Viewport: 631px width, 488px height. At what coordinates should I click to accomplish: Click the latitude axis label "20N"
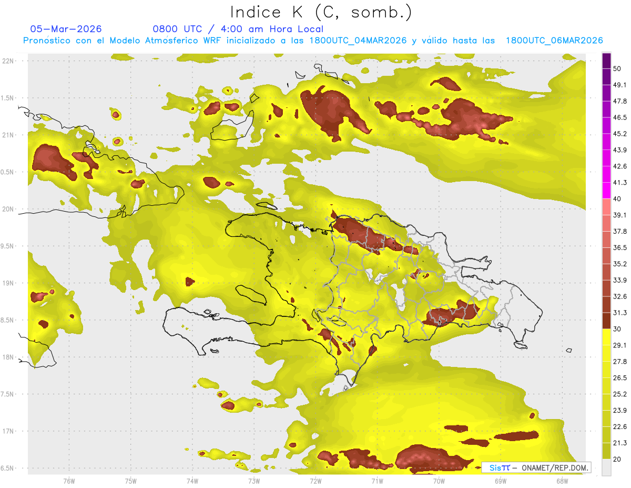point(9,209)
